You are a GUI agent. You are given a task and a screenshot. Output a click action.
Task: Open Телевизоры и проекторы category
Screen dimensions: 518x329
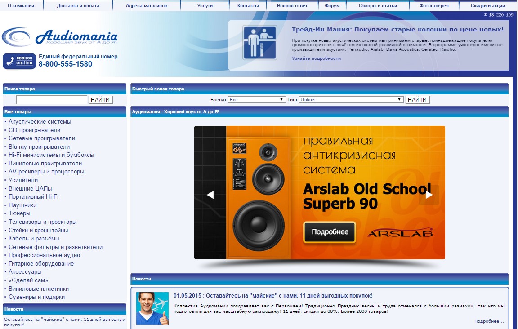42,222
